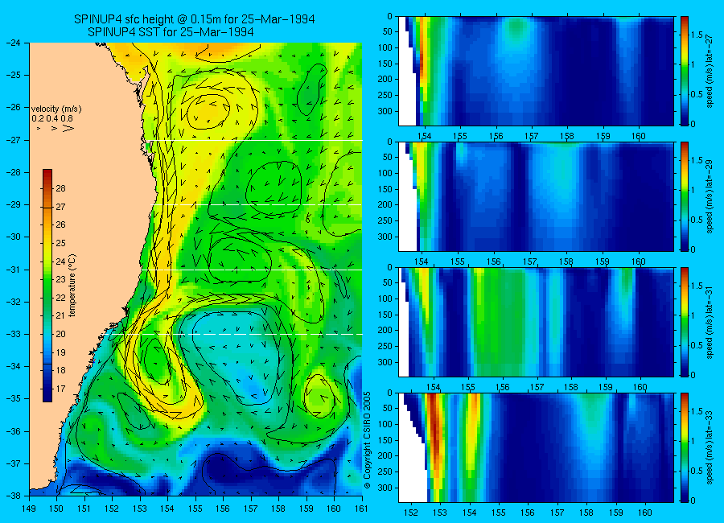Click the temperature color bar on the map
The height and width of the screenshot is (523, 724).
(x=47, y=286)
